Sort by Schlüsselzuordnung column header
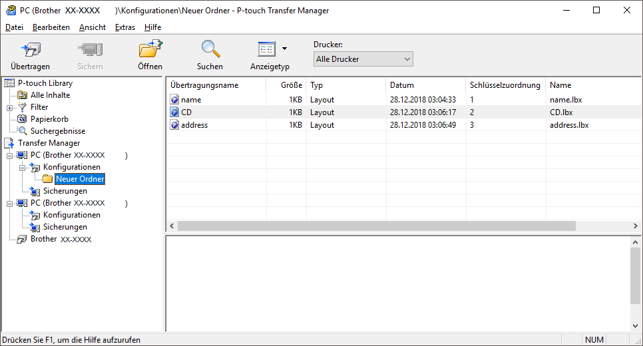 coord(506,85)
